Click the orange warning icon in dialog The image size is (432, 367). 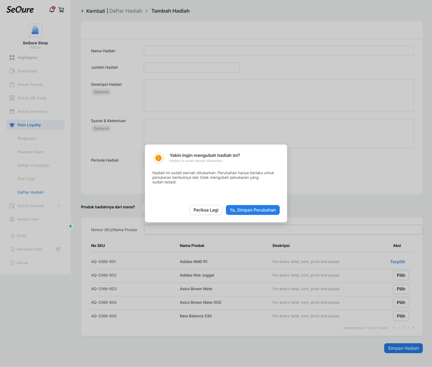pyautogui.click(x=159, y=158)
